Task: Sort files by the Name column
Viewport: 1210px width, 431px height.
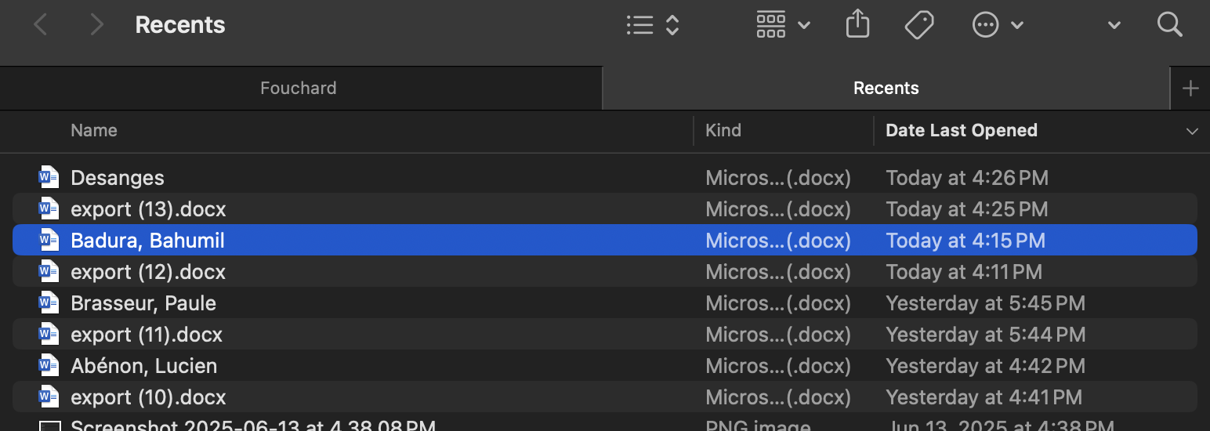Action: click(94, 131)
